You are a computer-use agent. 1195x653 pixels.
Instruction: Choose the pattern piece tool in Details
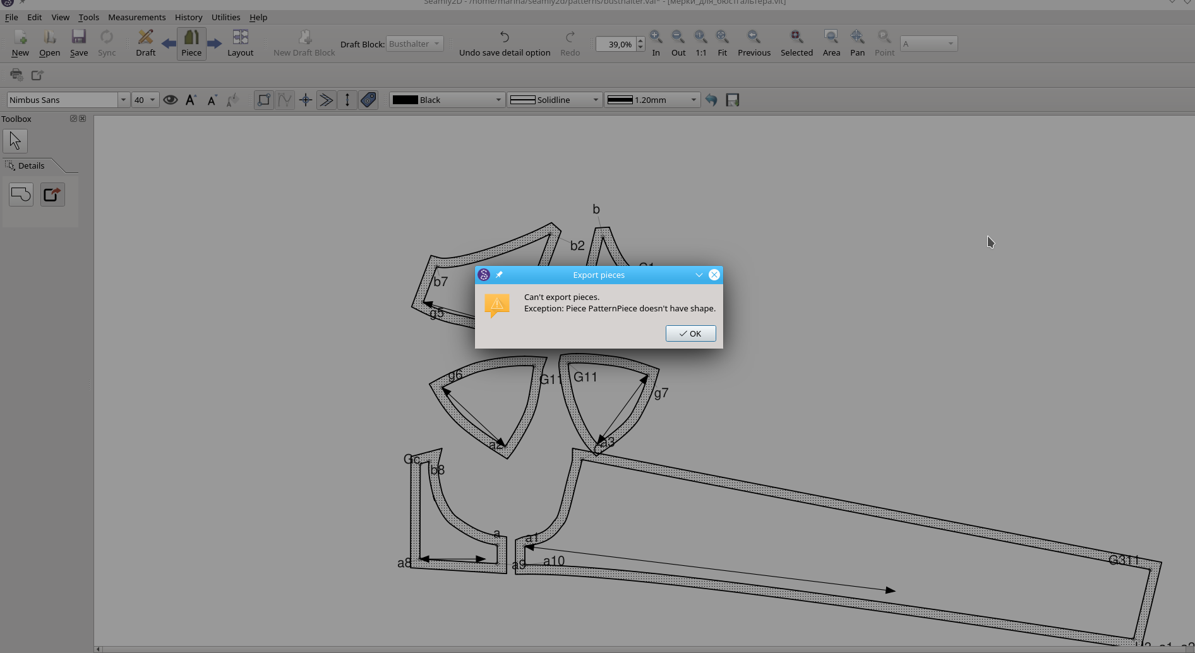tap(21, 195)
